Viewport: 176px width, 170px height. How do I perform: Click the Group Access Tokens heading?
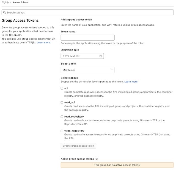click(20, 21)
